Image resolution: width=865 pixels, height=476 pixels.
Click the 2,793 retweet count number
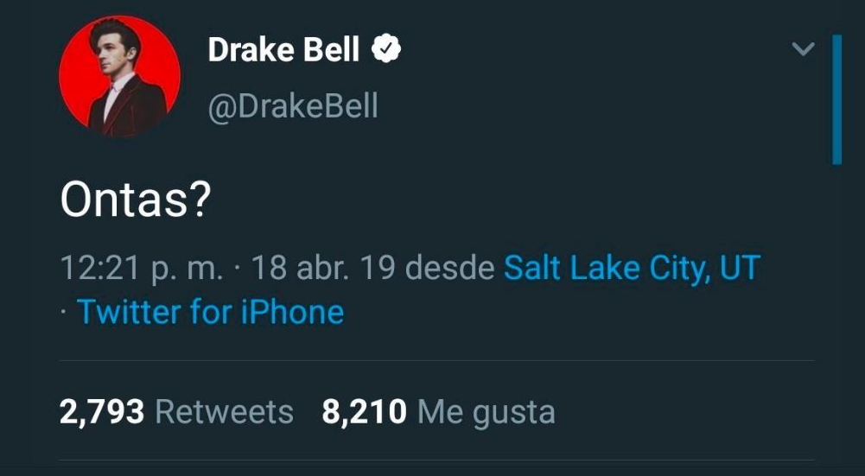[102, 412]
